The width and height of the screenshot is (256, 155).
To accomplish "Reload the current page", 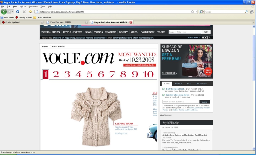I will coord(18,12).
